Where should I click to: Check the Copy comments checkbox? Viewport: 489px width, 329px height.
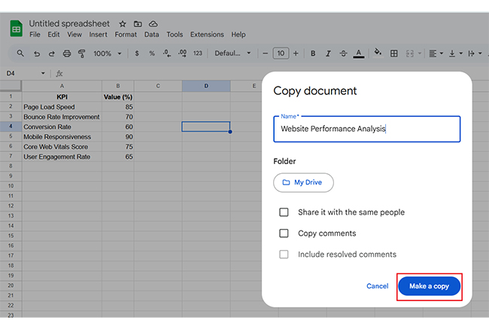pyautogui.click(x=284, y=233)
